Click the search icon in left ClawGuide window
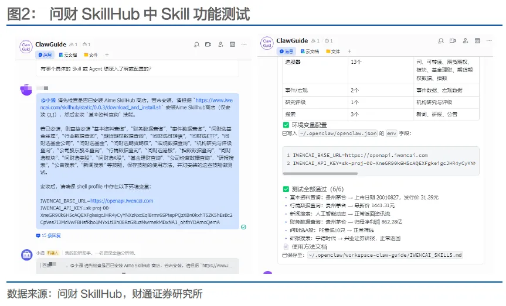 (x=196, y=44)
